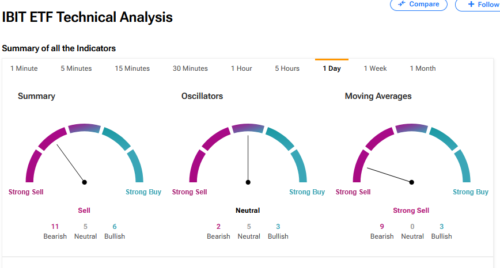Select the 5 Minutes timeframe tab

coord(76,68)
